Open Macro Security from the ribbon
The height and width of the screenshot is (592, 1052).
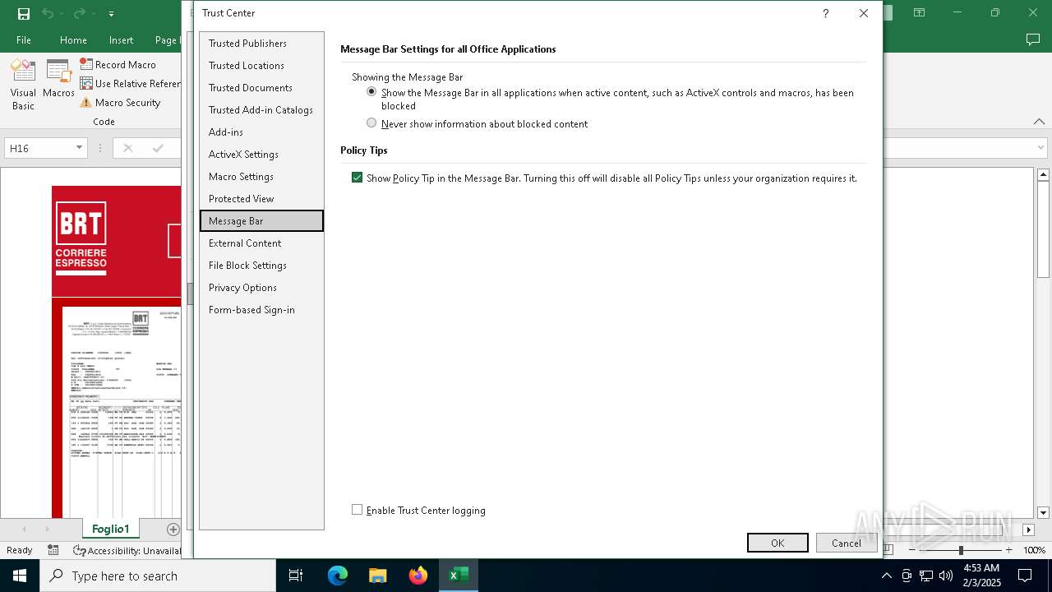[x=120, y=103]
